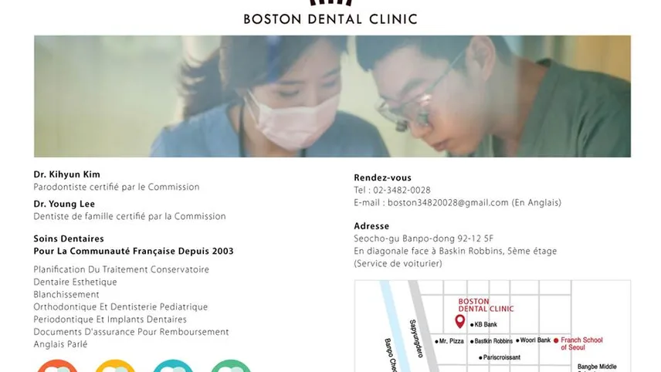Click the green circular tooth icon
Image resolution: width=661 pixels, height=372 pixels.
point(231,366)
